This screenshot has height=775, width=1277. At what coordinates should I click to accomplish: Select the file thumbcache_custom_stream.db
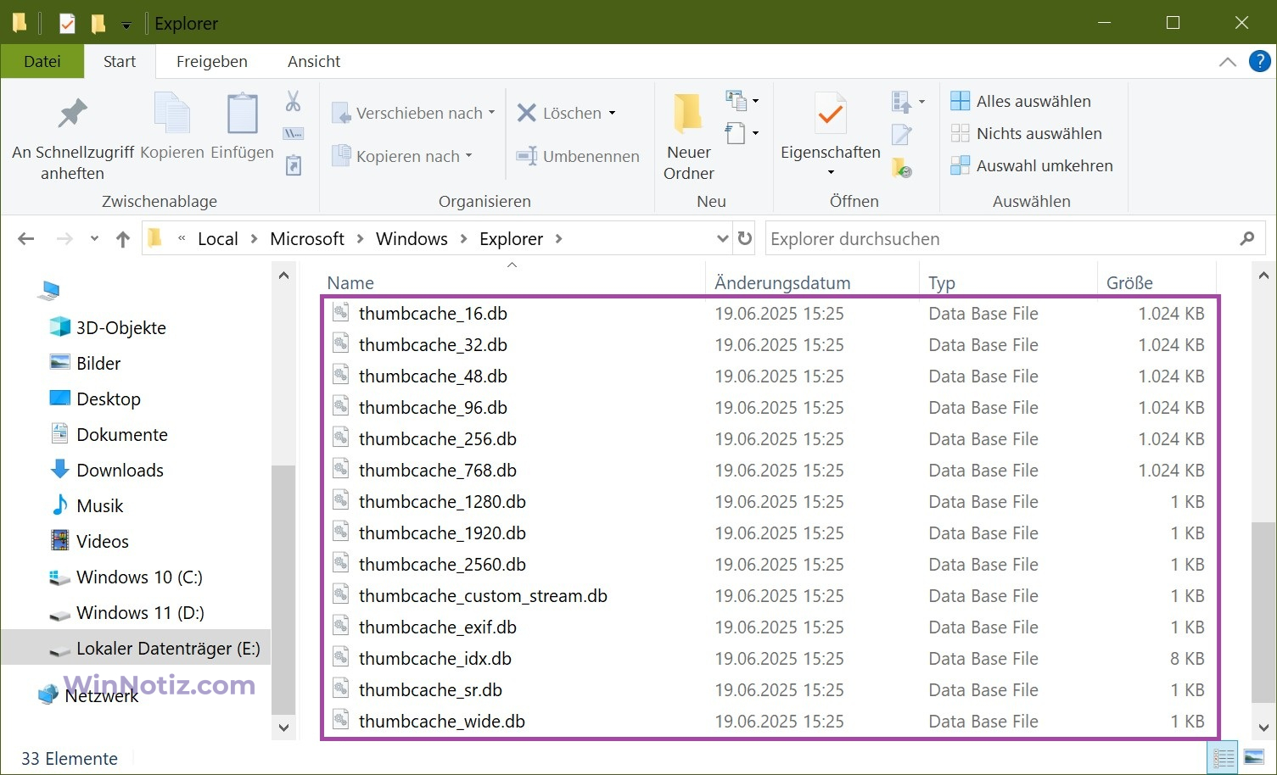pos(483,596)
